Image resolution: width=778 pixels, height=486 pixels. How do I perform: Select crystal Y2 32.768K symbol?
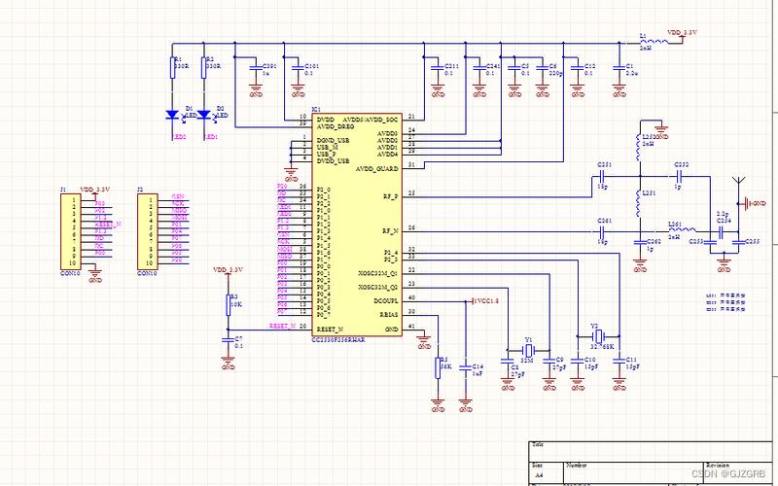(598, 336)
